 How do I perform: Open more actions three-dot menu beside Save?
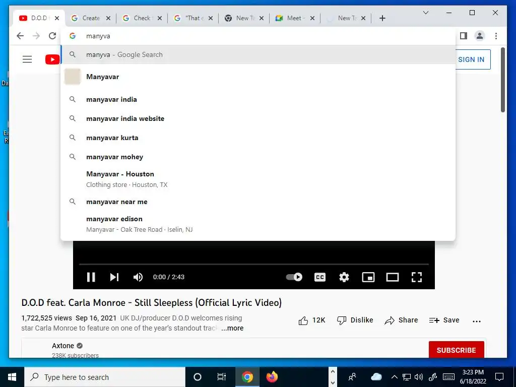(x=477, y=321)
